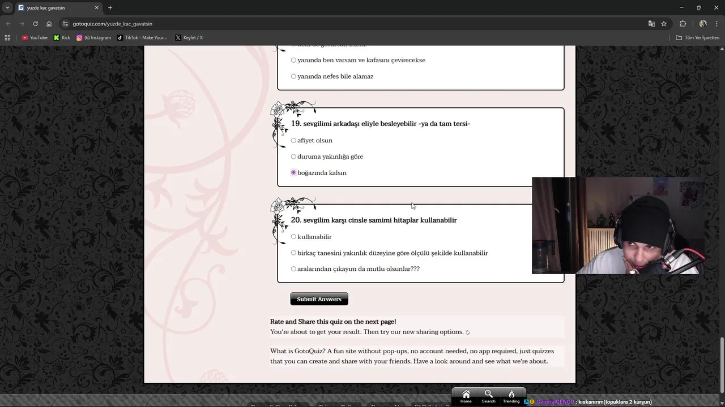Open site information icon in address bar
The width and height of the screenshot is (725, 407).
point(65,24)
